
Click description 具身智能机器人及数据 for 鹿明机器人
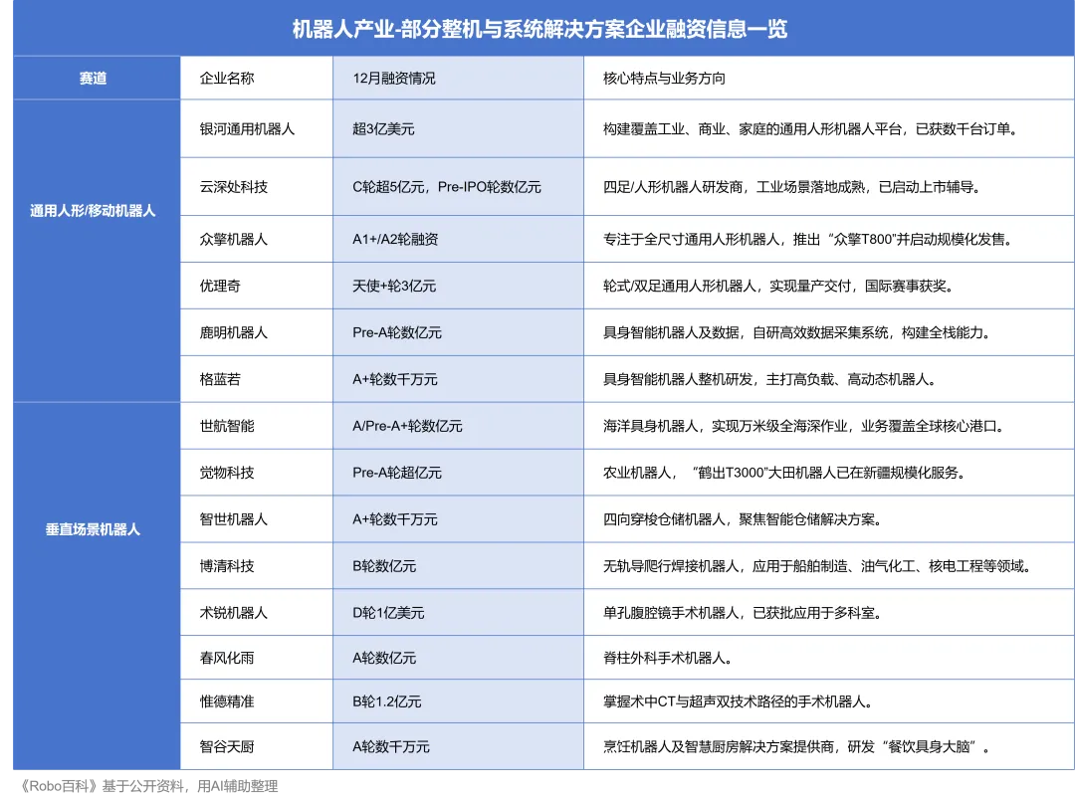798,332
